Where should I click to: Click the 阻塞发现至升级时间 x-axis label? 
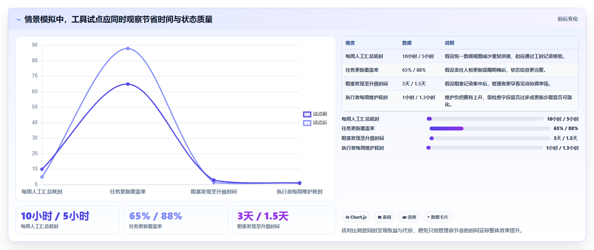(x=214, y=192)
